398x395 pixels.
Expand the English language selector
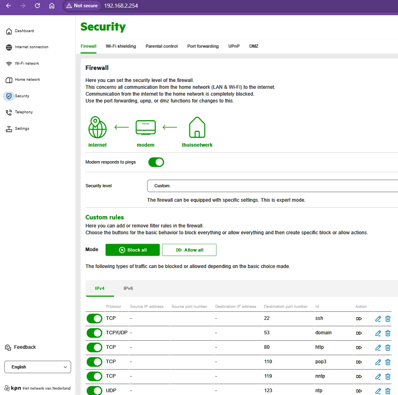(x=38, y=367)
